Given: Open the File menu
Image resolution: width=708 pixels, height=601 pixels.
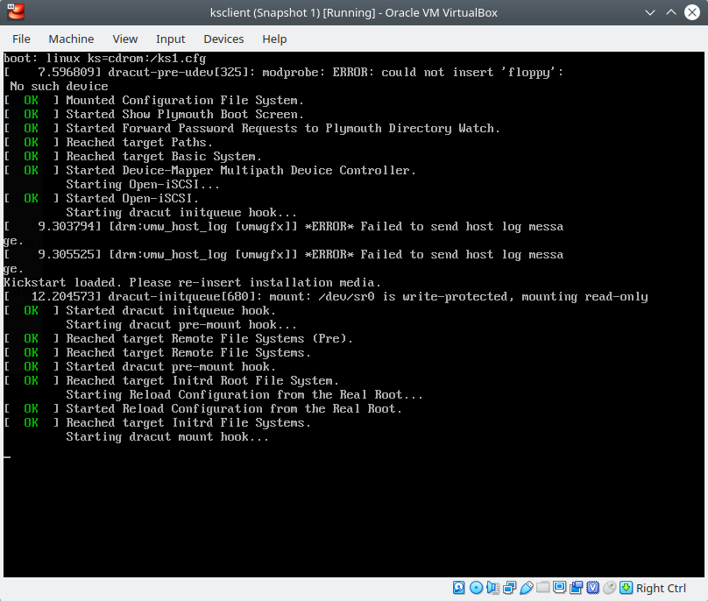Looking at the screenshot, I should click(x=21, y=39).
